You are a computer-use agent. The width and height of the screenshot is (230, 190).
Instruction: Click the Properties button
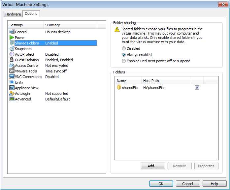[206, 166]
